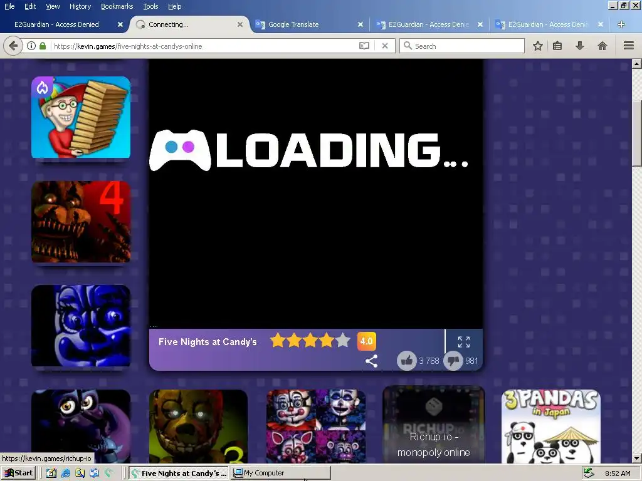The width and height of the screenshot is (642, 481).
Task: Click My Computer taskbar button
Action: [x=281, y=473]
